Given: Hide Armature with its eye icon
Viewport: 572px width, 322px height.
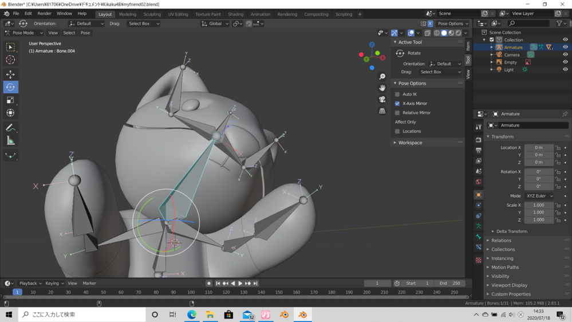Looking at the screenshot, I should (x=565, y=47).
